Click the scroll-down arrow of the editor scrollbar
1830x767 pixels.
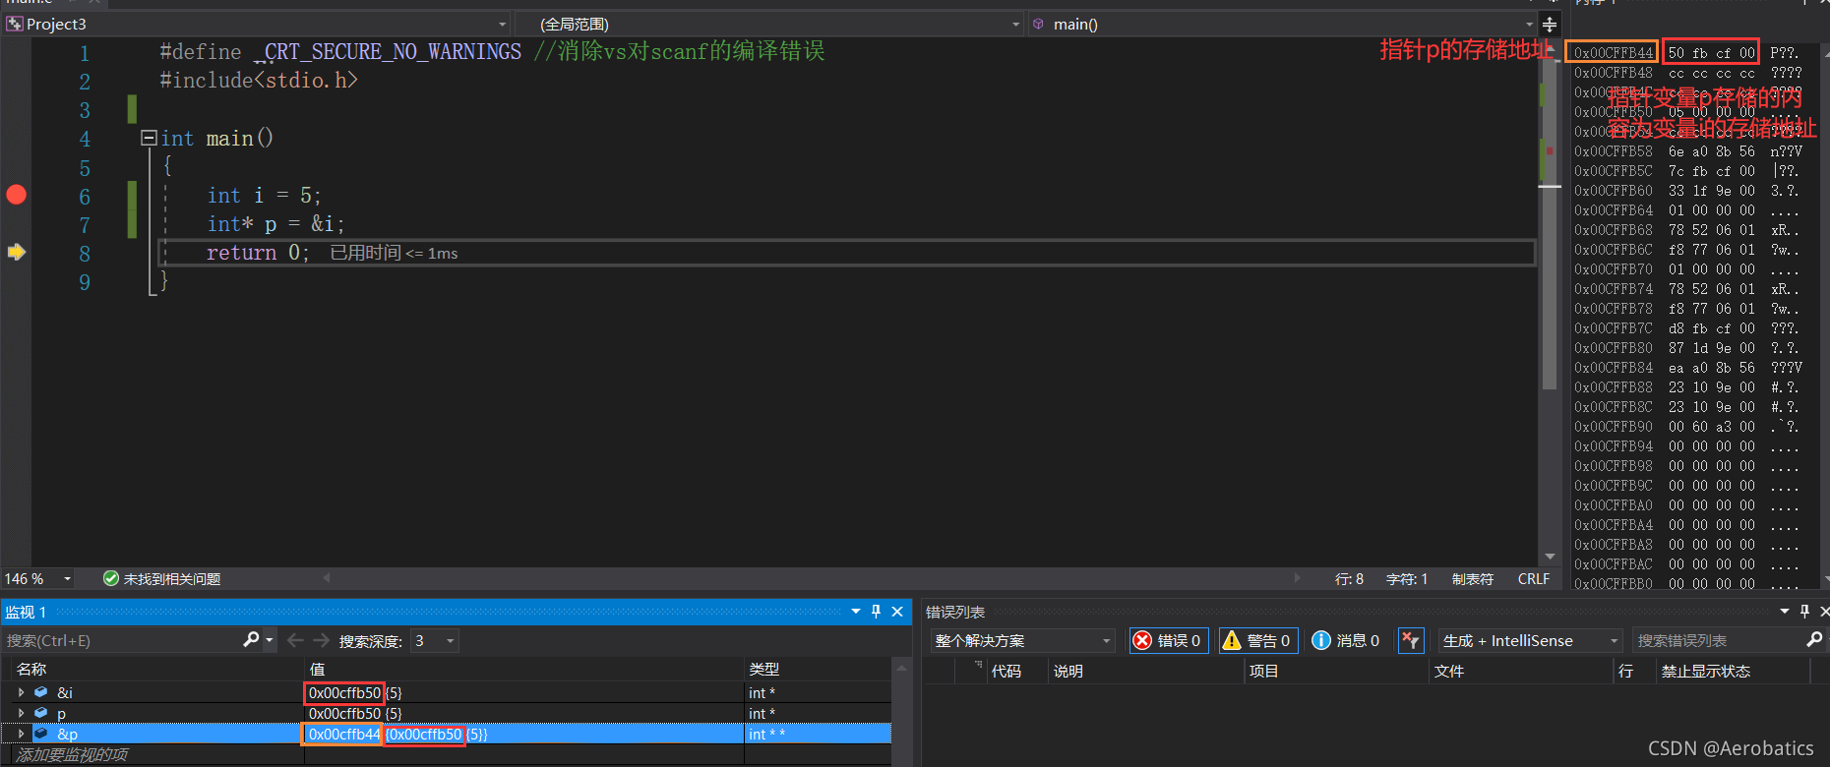tap(1550, 557)
